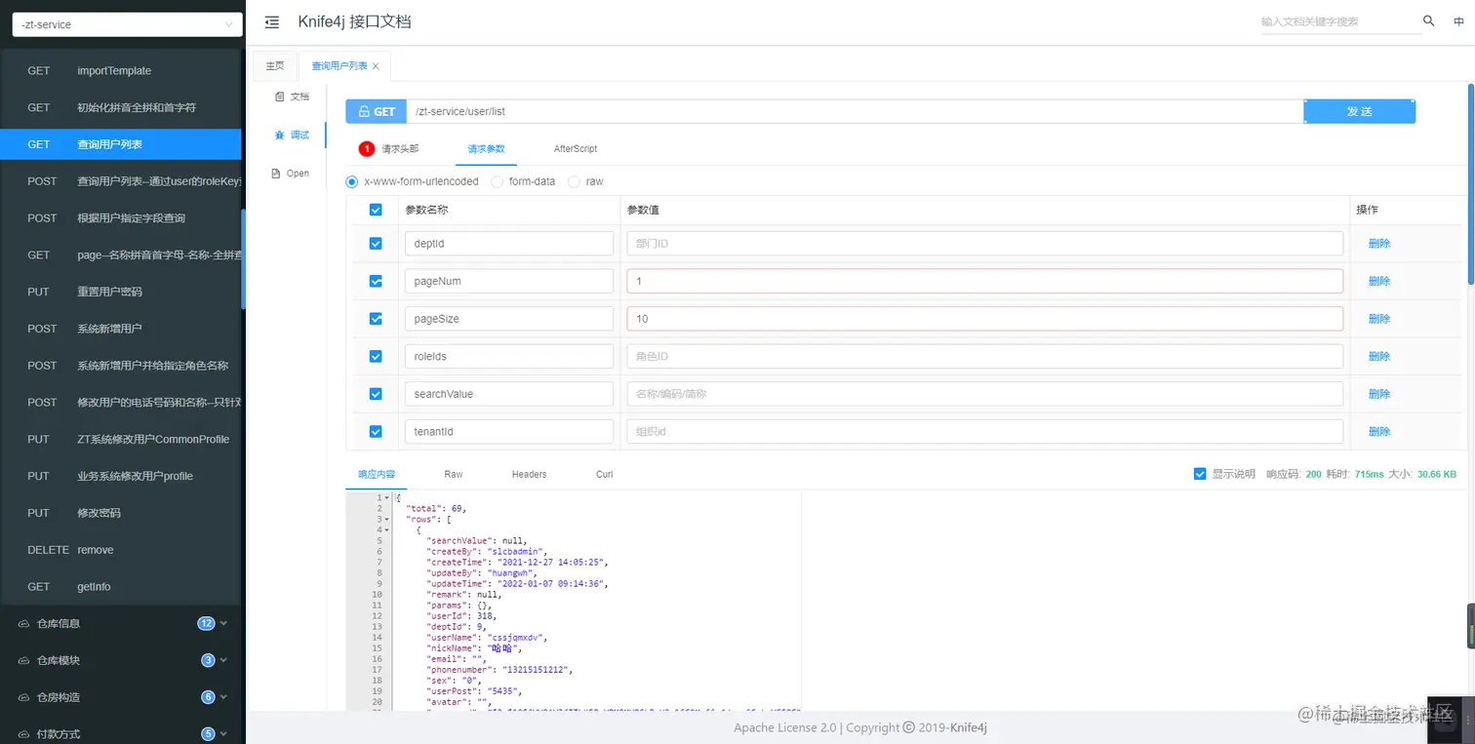1475x744 pixels.
Task: Expand the 付款方式 menu group
Action: [x=121, y=734]
